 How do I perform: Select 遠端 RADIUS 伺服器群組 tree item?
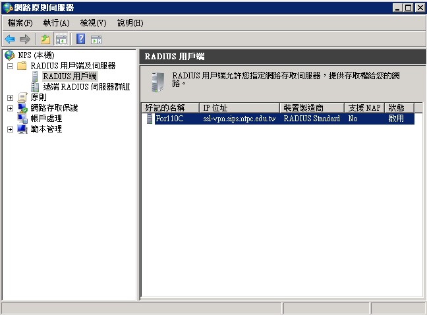86,87
